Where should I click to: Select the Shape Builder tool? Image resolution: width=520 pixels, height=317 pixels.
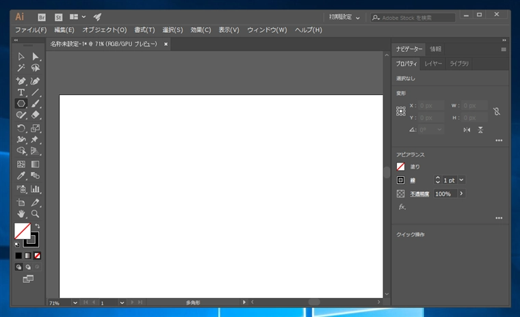tap(21, 151)
